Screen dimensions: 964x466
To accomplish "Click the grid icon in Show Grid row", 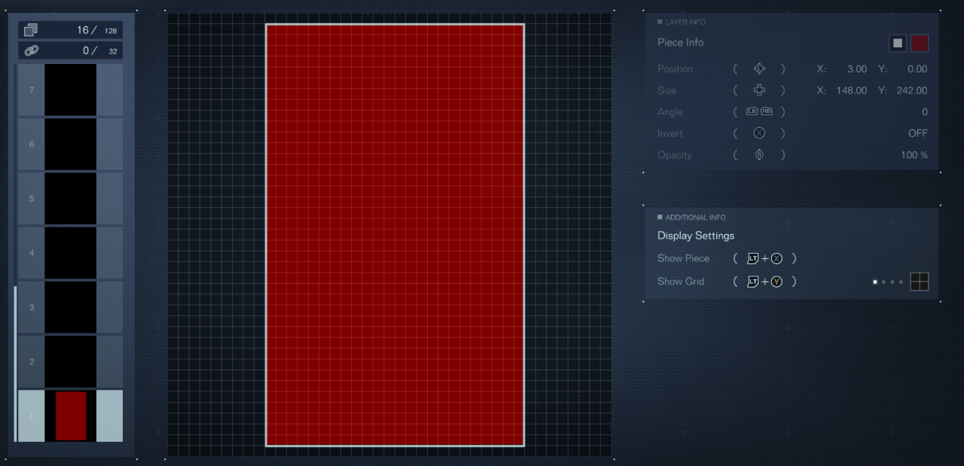I will (x=919, y=282).
